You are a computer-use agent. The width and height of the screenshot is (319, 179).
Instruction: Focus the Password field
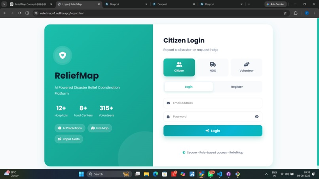coord(213,117)
